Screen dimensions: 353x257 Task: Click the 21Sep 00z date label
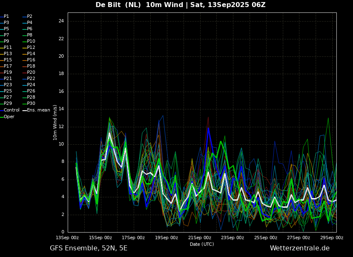(200, 238)
